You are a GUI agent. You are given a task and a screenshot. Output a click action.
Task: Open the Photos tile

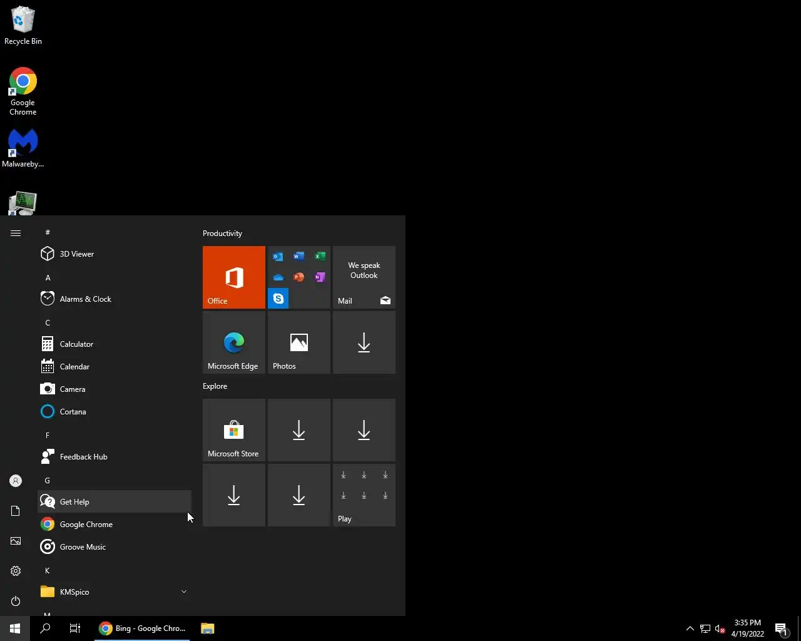[x=299, y=342]
